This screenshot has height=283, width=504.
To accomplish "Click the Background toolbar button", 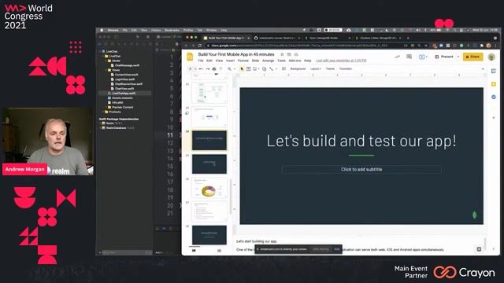I will click(298, 68).
